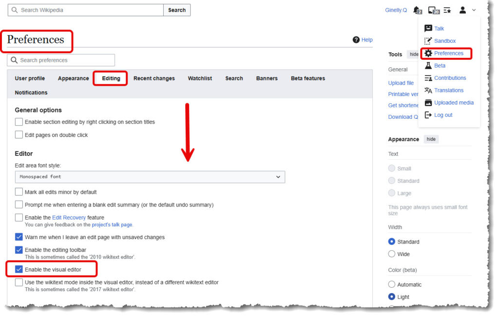Enable the Edit Recovery feature checkbox
The image size is (499, 317).
click(x=19, y=218)
